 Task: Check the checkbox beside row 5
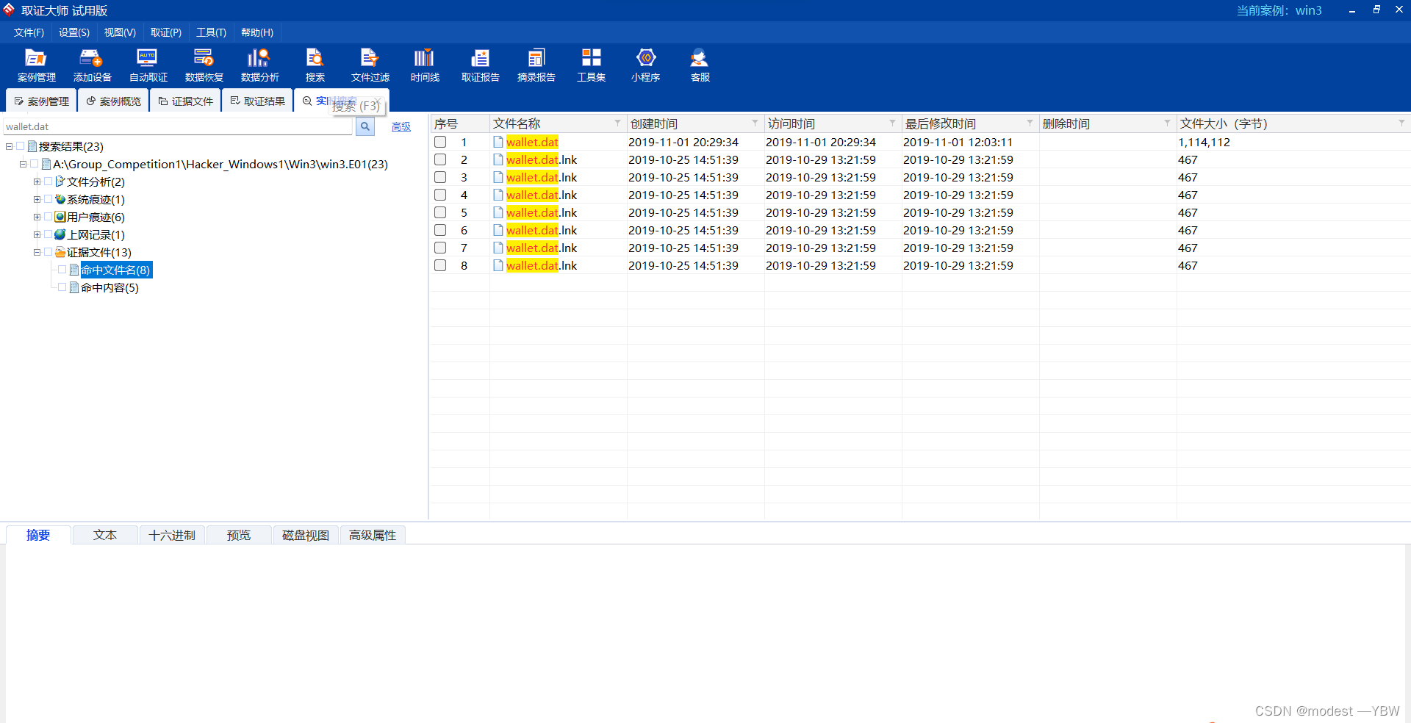tap(440, 212)
